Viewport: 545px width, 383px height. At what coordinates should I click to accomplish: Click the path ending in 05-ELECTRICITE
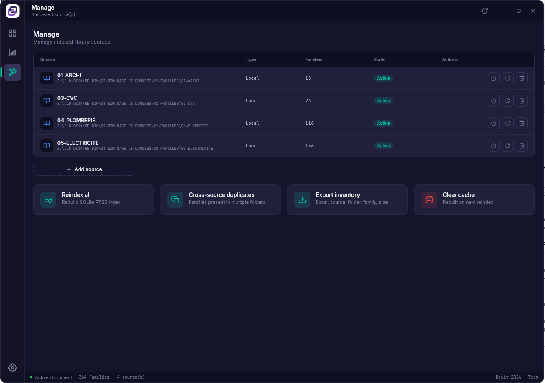point(135,149)
